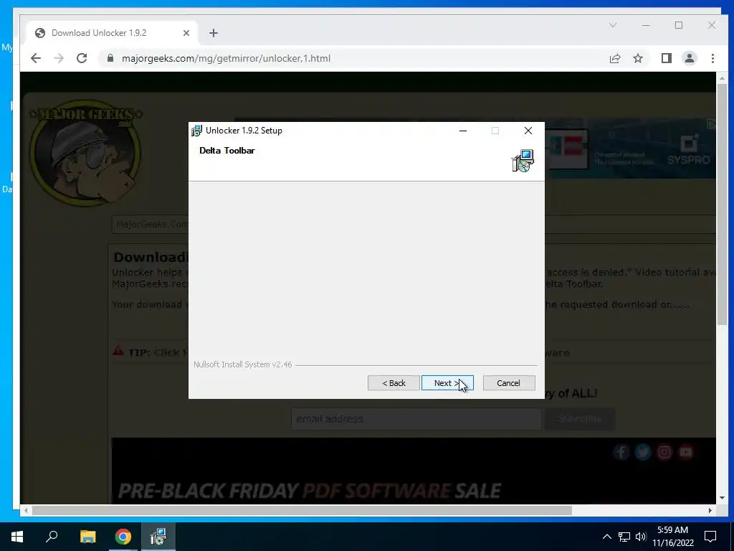Open File Explorer from taskbar
Screen dimensions: 734x551
[87, 537]
